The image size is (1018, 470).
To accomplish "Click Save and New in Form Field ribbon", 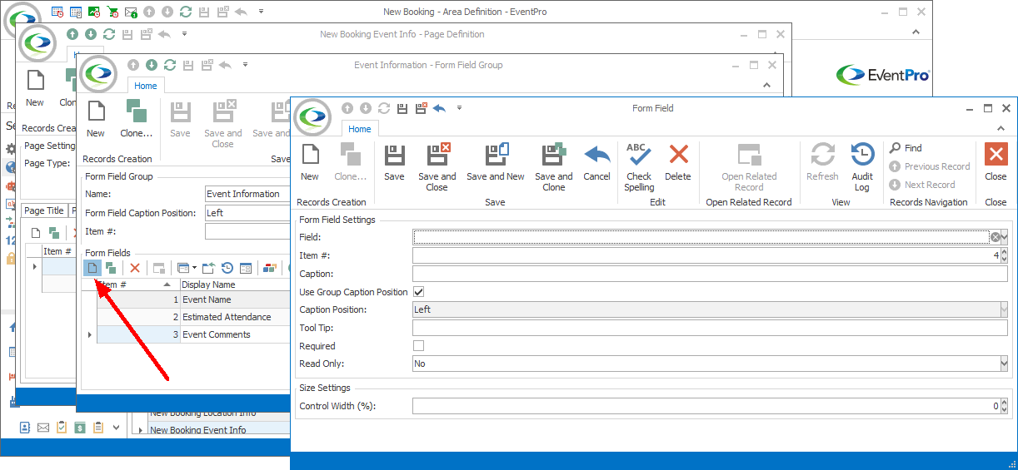I will 496,162.
